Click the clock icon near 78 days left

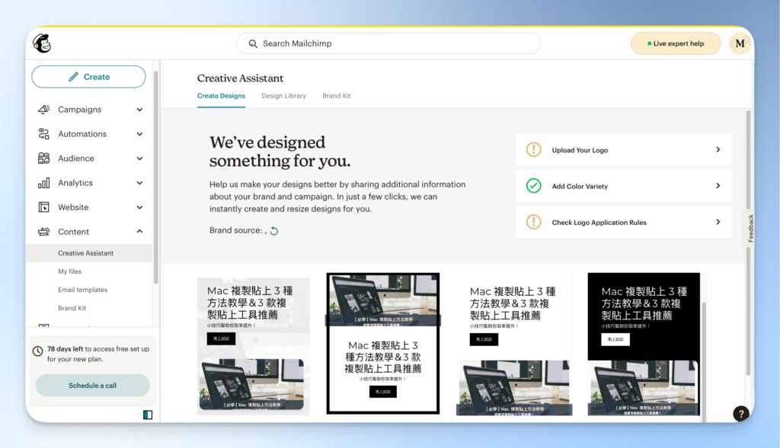tap(38, 351)
